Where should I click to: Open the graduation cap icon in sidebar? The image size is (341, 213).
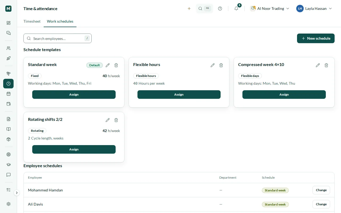(x=9, y=165)
